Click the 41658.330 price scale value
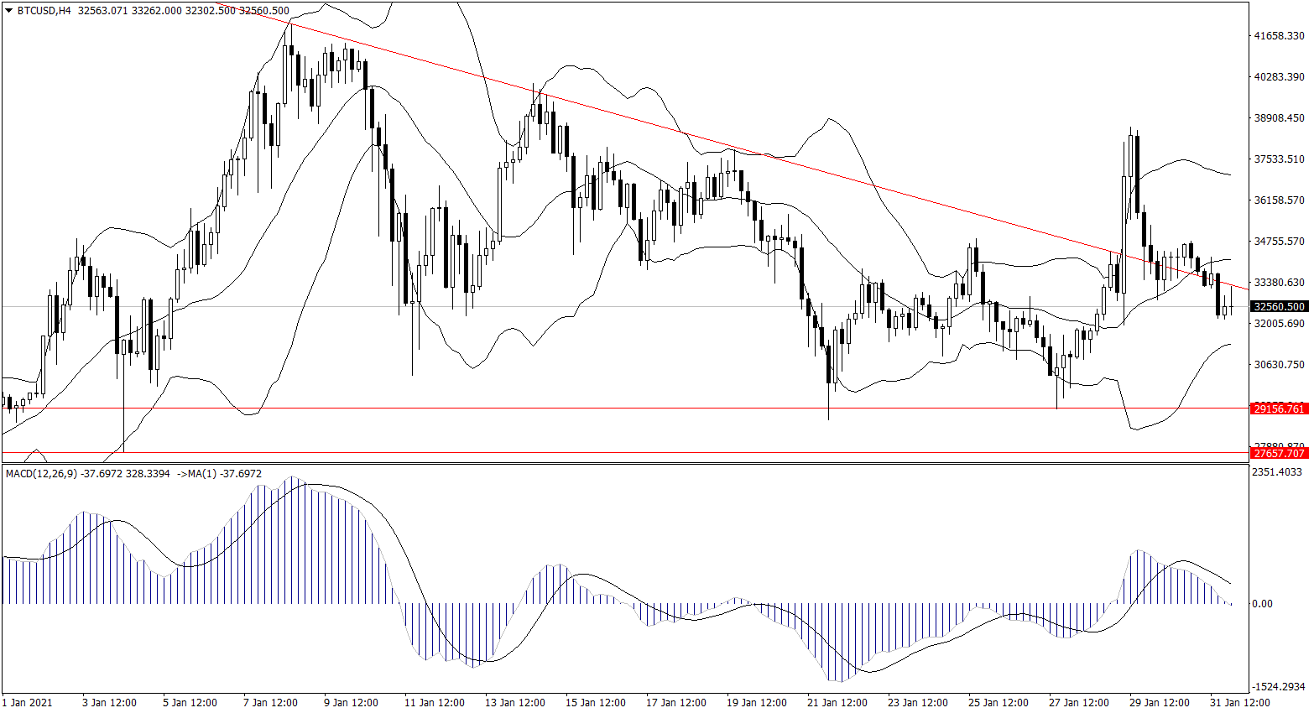Viewport: 1314px width, 713px height. coord(1279,36)
